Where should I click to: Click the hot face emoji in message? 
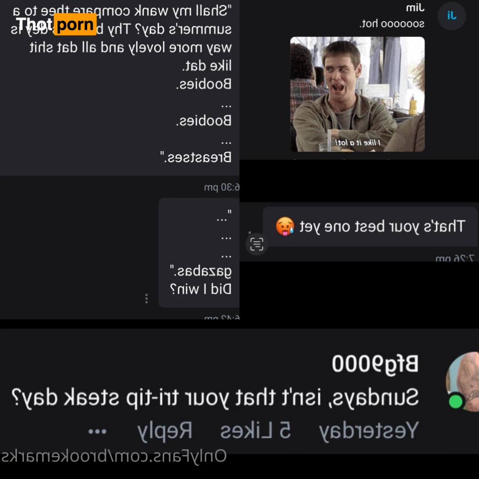285,226
